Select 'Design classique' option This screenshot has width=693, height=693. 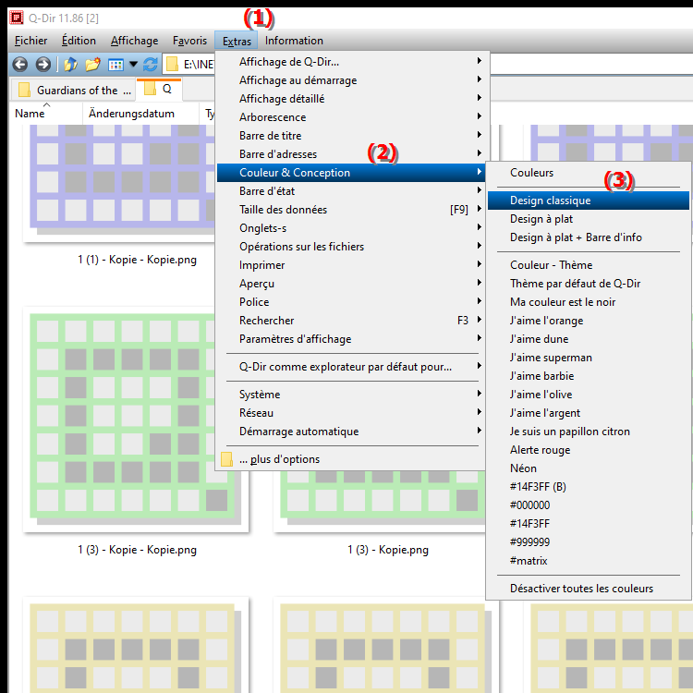(589, 201)
